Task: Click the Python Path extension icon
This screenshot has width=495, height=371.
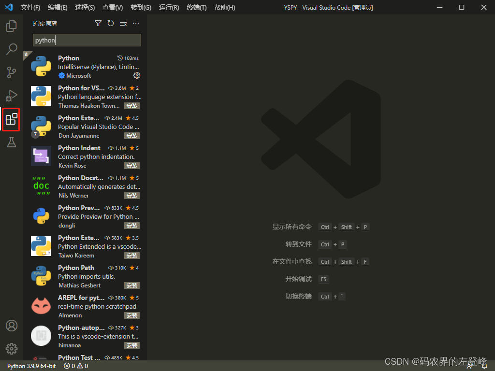Action: click(x=41, y=276)
